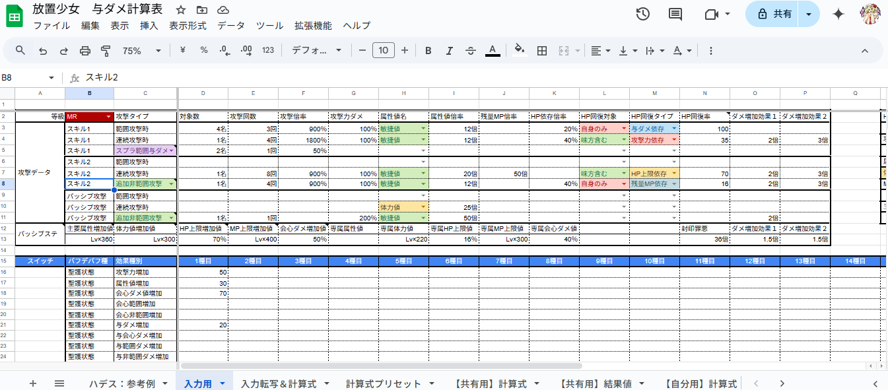Click the print icon in toolbar
Viewport: 888px width, 390px height.
85,51
